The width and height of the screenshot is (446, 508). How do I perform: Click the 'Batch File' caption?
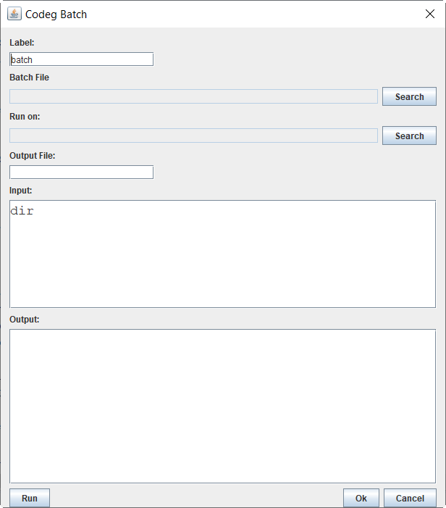29,78
